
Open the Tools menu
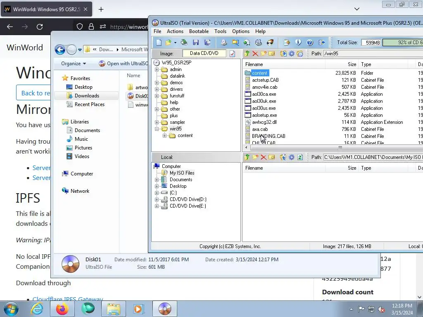click(221, 31)
